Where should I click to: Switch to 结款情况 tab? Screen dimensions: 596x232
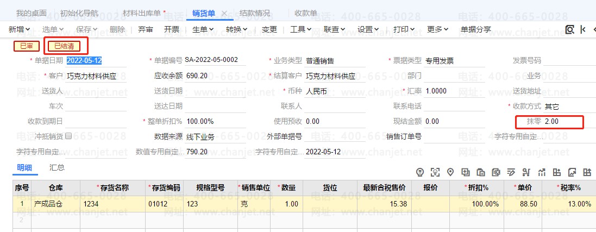tap(255, 13)
